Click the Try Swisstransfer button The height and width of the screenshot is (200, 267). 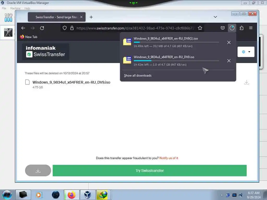tap(149, 170)
